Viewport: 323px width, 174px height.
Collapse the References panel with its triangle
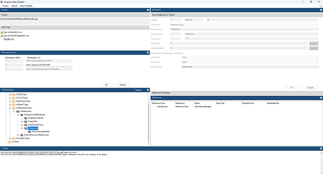point(321,98)
